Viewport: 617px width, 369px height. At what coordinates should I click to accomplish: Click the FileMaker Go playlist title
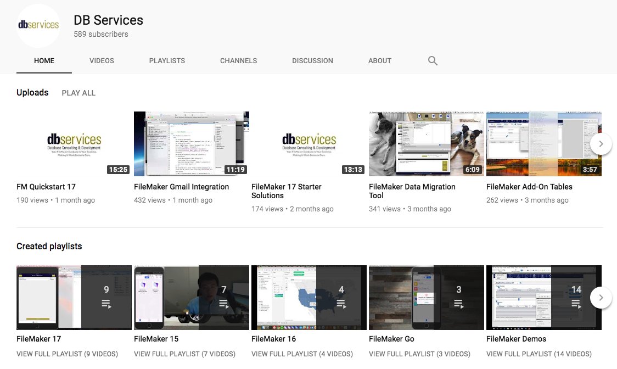pos(391,339)
